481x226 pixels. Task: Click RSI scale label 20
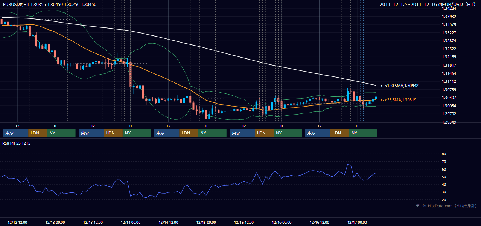pos(444,200)
